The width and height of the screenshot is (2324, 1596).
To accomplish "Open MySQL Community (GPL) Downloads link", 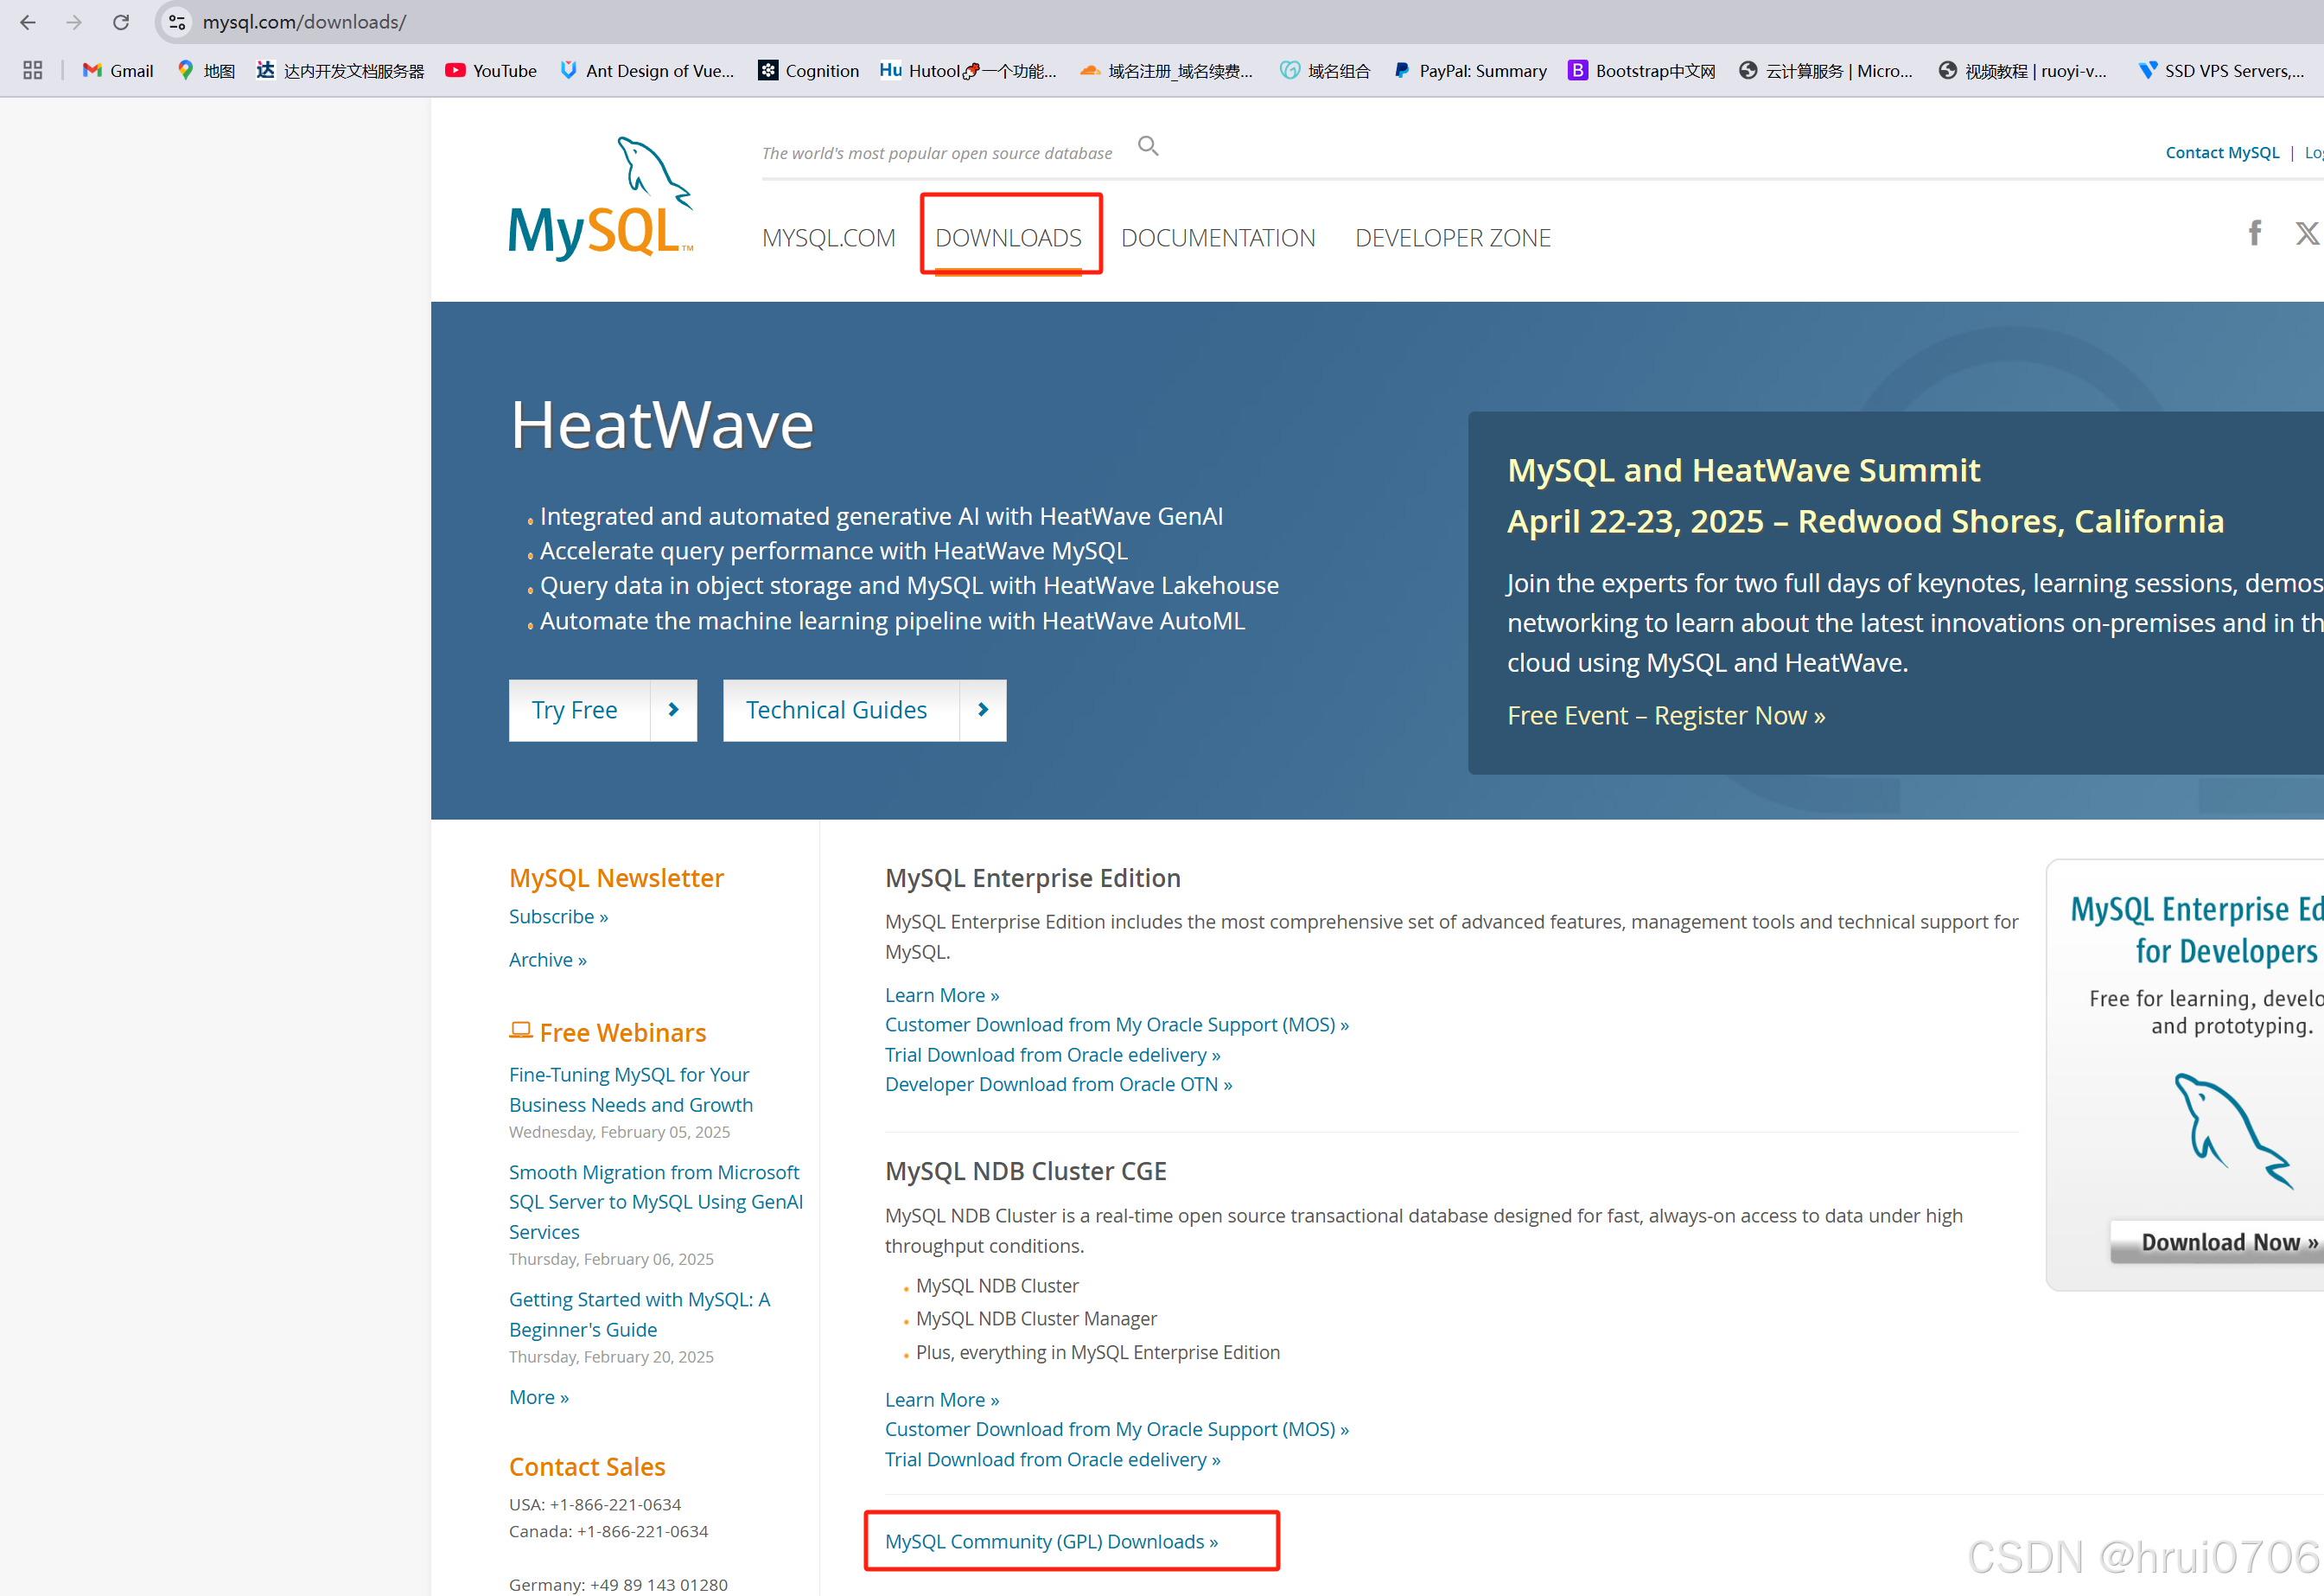I will click(1051, 1541).
